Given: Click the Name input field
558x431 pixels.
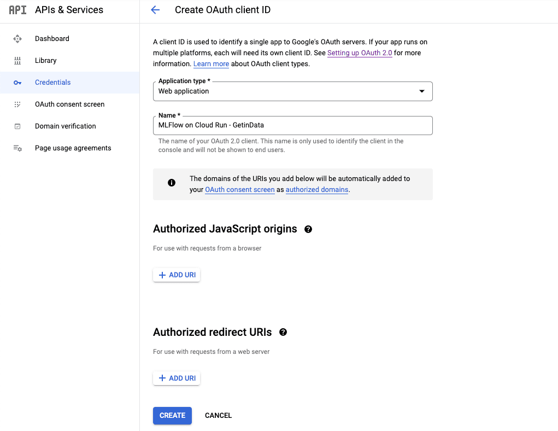Looking at the screenshot, I should point(292,125).
